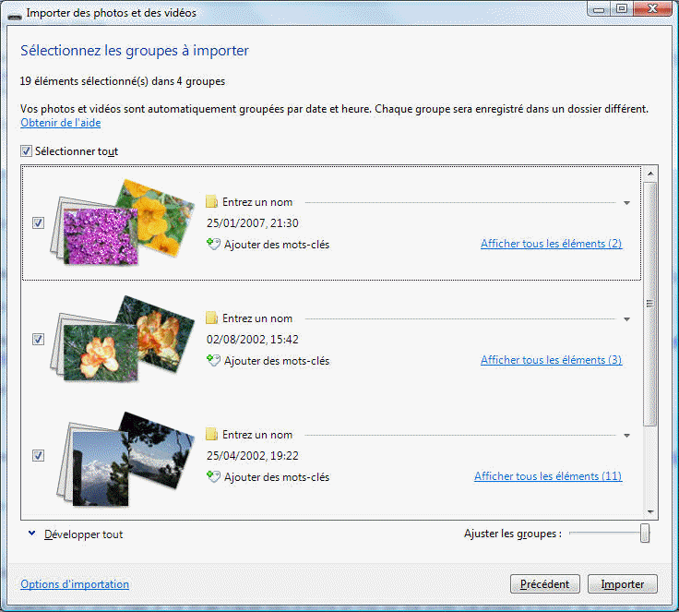Close the Importer des photos window
Image resolution: width=679 pixels, height=612 pixels.
point(652,8)
